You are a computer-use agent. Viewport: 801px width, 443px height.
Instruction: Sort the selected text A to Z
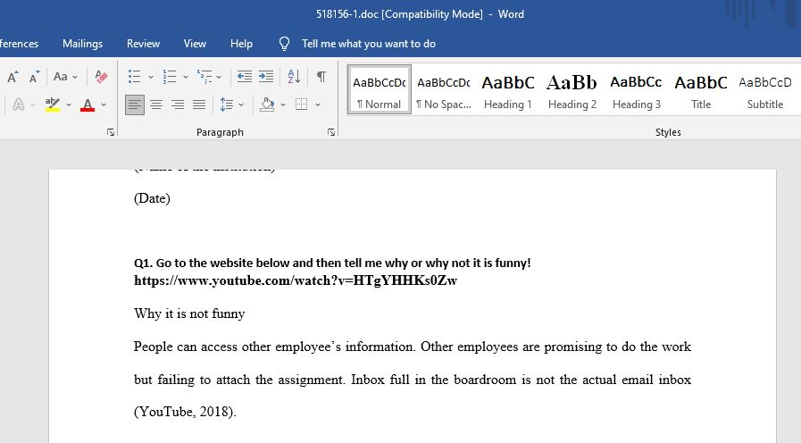(x=294, y=77)
